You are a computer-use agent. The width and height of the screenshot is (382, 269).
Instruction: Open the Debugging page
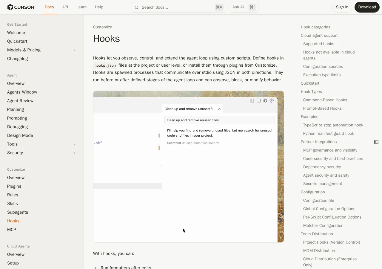pyautogui.click(x=18, y=127)
